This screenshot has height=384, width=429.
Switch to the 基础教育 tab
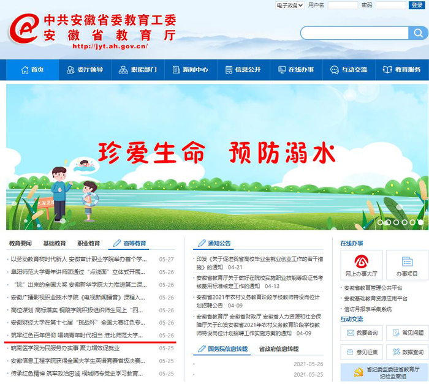point(54,243)
